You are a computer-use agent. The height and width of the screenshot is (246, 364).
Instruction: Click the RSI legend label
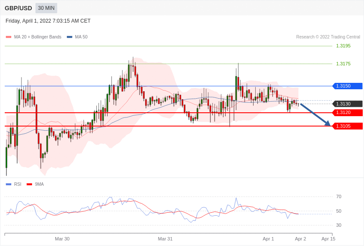(18, 184)
